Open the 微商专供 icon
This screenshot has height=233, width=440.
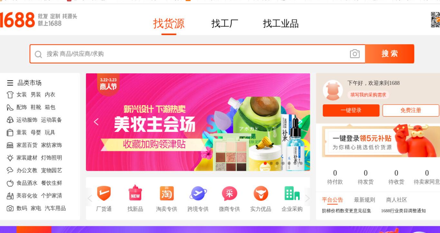pos(229,193)
